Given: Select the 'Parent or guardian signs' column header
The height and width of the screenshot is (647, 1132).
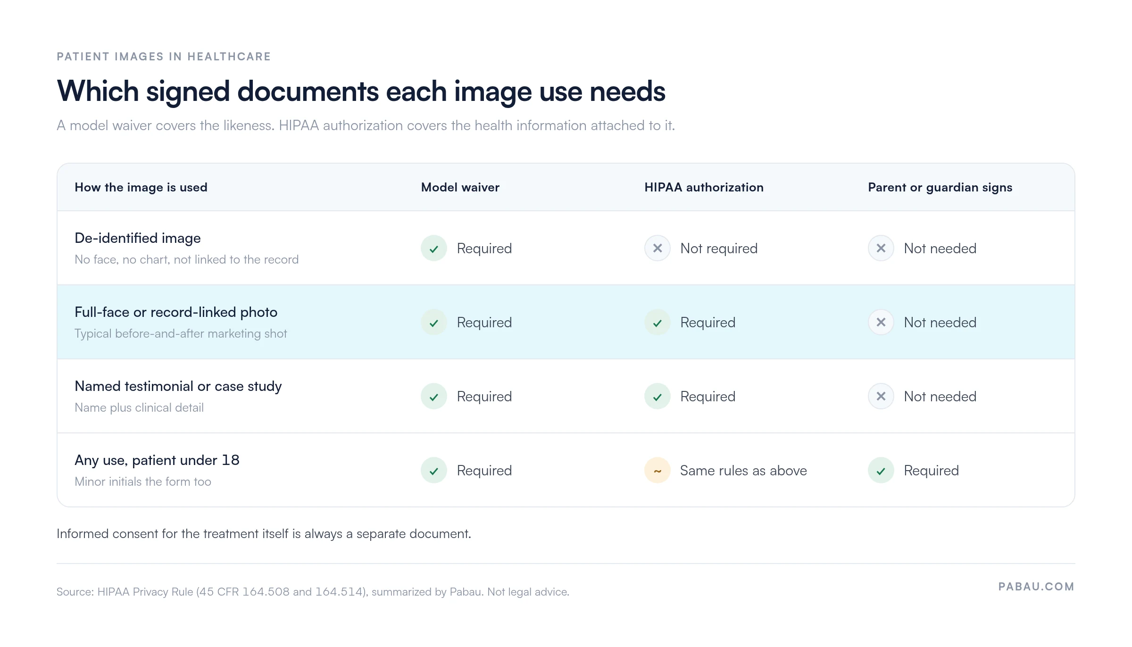Looking at the screenshot, I should coord(940,187).
